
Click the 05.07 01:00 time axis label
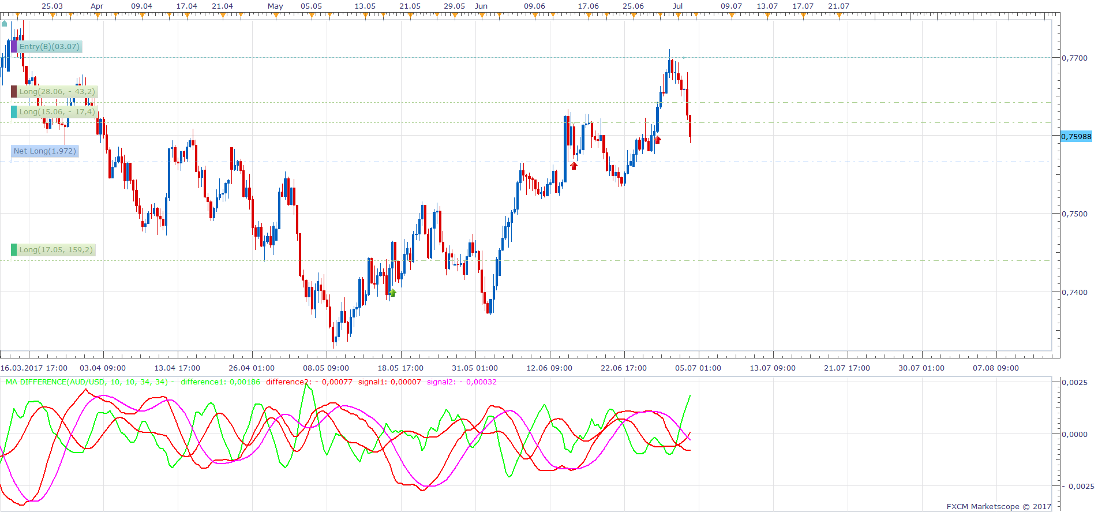pos(698,368)
